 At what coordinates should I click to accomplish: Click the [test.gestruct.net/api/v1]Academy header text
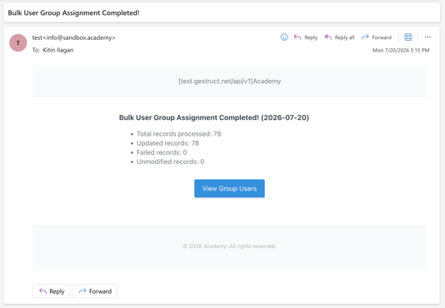229,82
